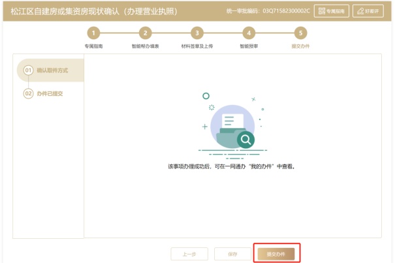The width and height of the screenshot is (395, 263).
Task: Select step 1 circle 专属指南
Action: click(x=93, y=33)
